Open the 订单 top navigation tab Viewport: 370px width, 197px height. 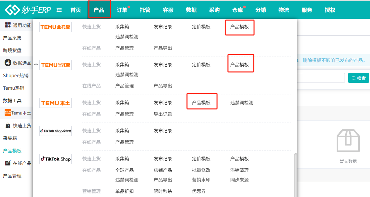(x=122, y=10)
